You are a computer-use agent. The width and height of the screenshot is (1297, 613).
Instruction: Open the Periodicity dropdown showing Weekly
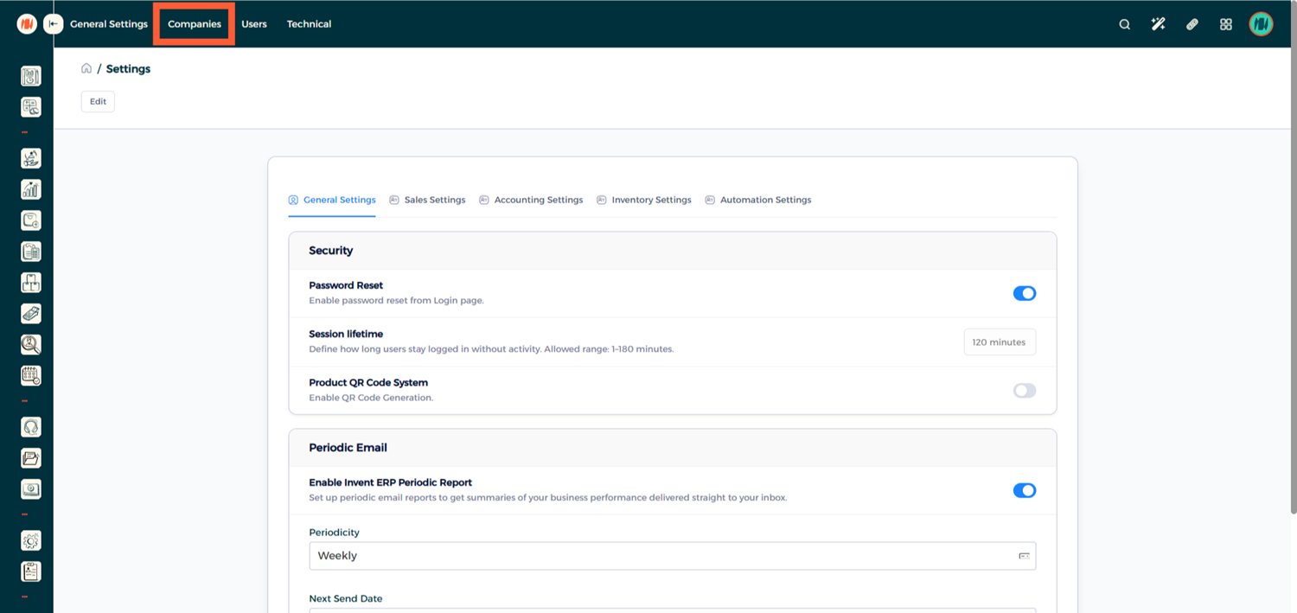[672, 556]
